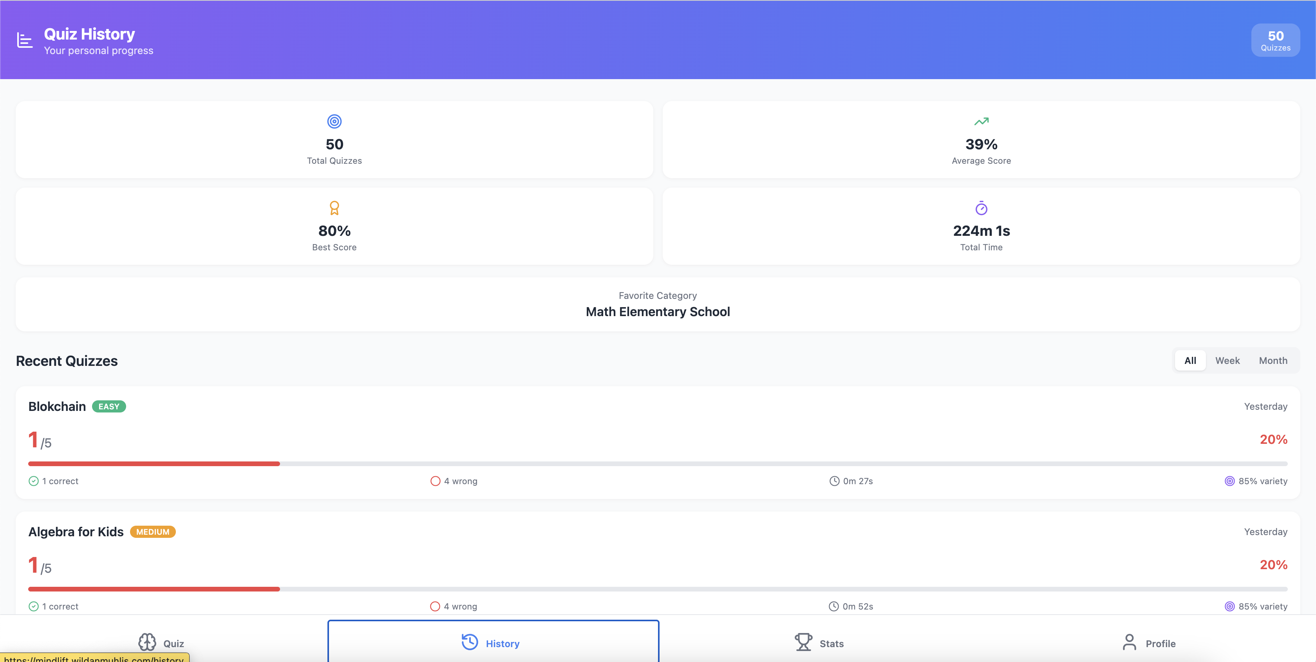Click the Favorite Category Math Elementary School card

658,304
